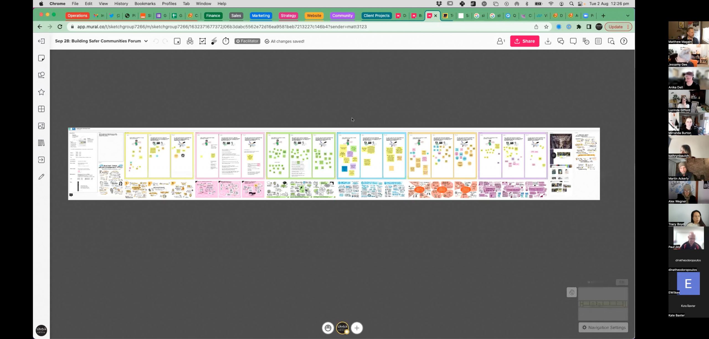Open the icons library star tool
Viewport: 709px width, 339px height.
point(41,92)
